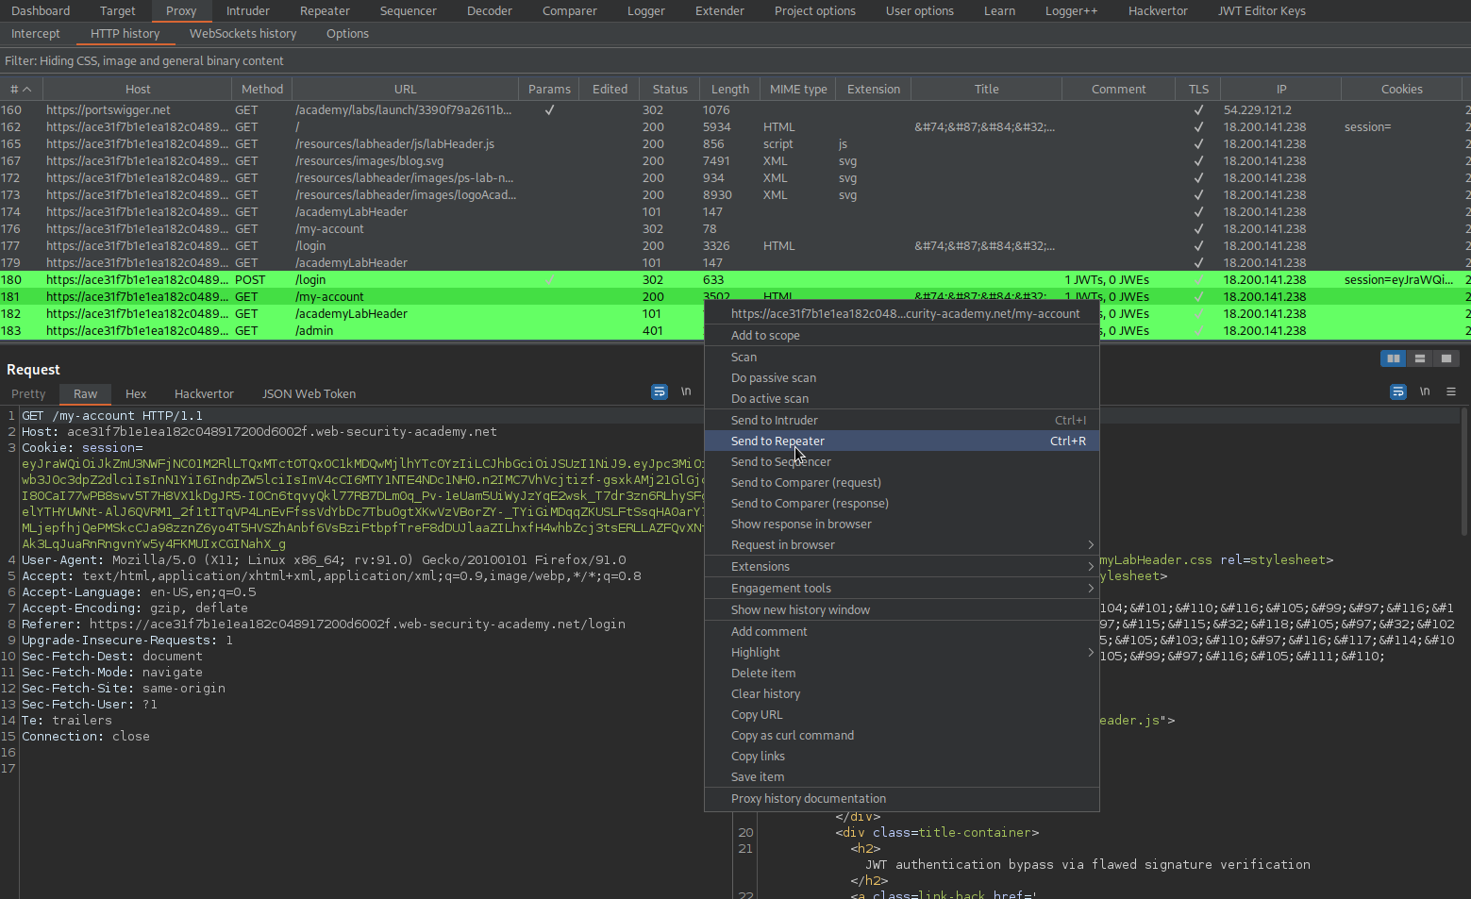The height and width of the screenshot is (899, 1471).
Task: Choose Add comment from context menu
Action: (x=901, y=632)
